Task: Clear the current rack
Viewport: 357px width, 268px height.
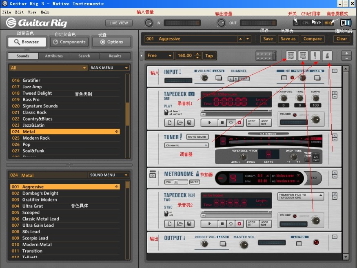Action: (342, 39)
